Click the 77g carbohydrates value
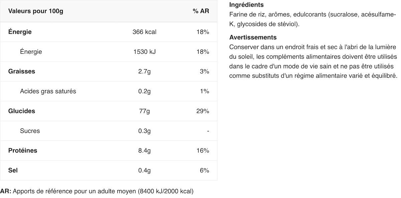 pos(144,111)
